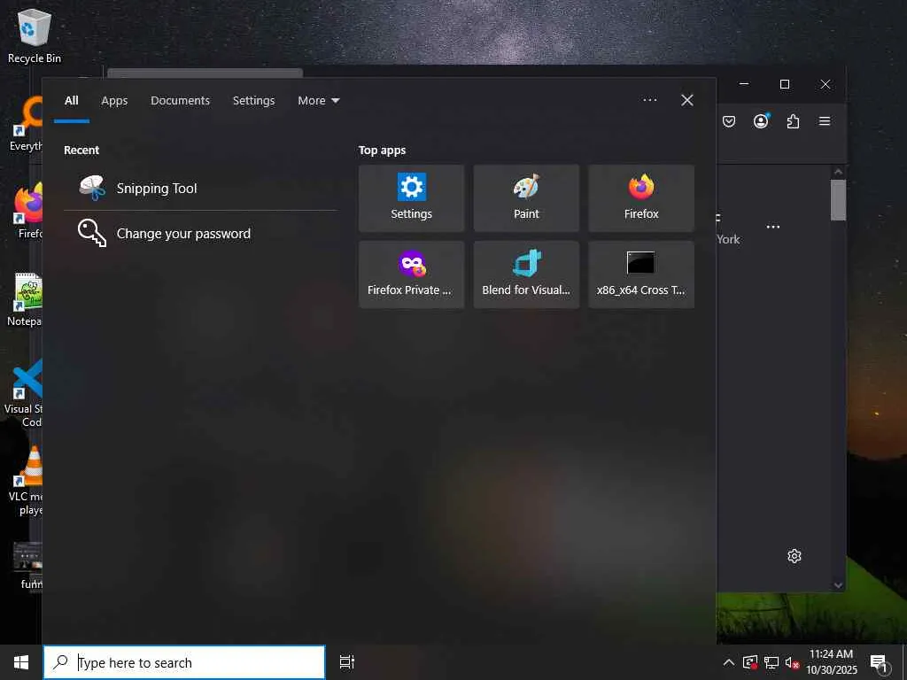Open Firefox new tab settings gear
Image resolution: width=907 pixels, height=680 pixels.
coord(795,556)
